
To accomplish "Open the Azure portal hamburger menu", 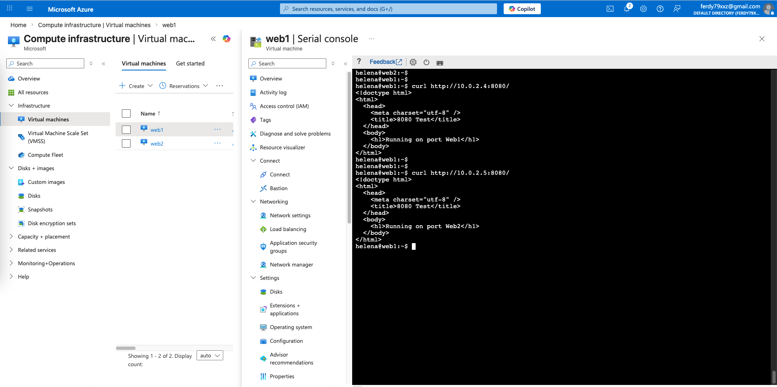I will (x=30, y=9).
